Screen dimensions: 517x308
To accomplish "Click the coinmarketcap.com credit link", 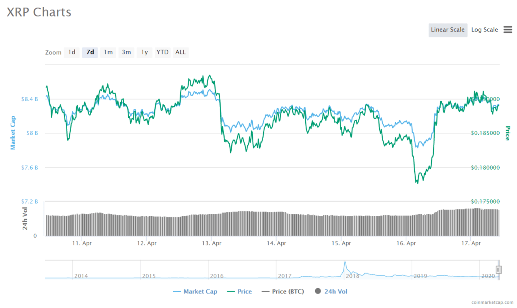I will (492, 302).
